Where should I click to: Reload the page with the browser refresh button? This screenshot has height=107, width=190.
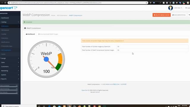(5, 3)
